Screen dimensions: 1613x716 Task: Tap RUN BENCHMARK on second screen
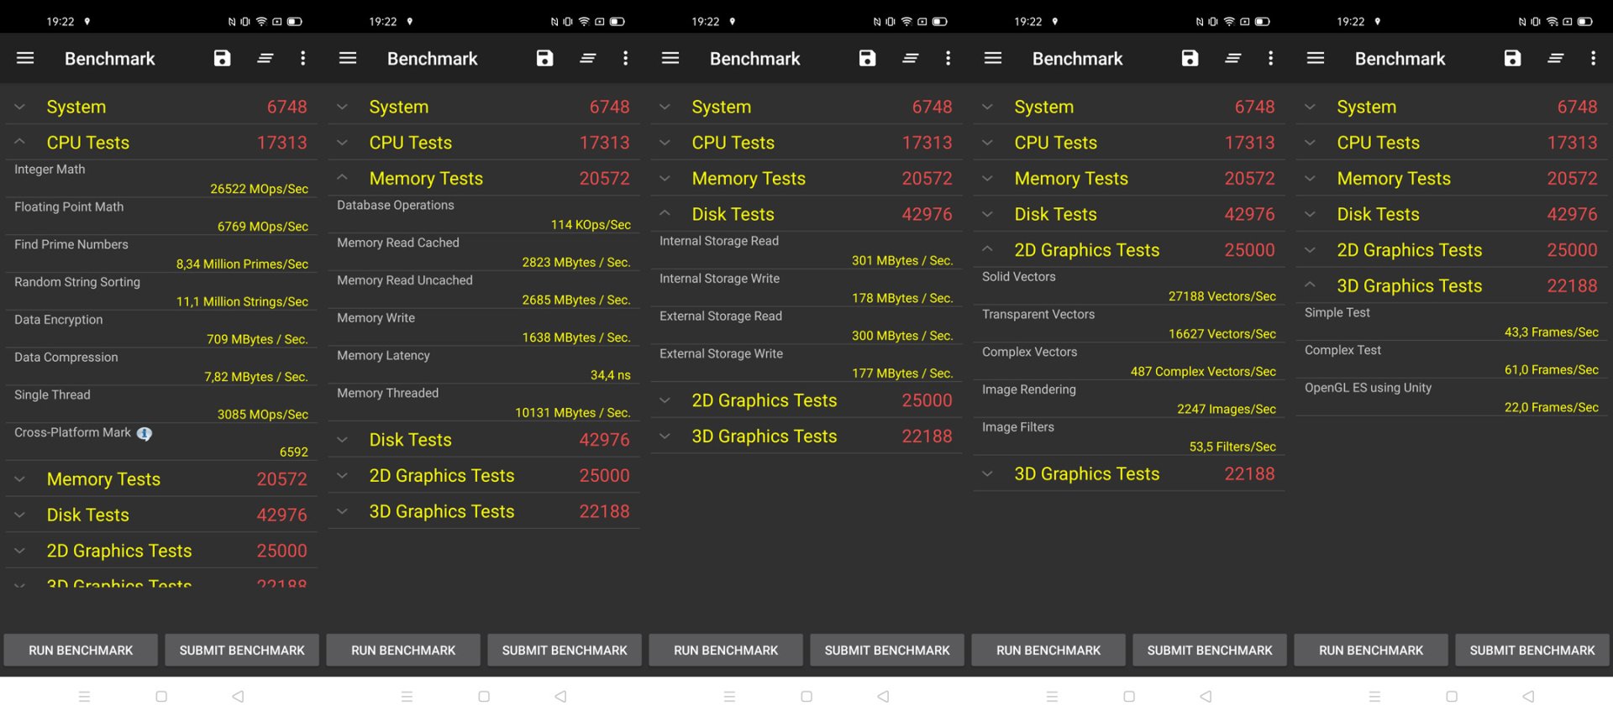click(403, 651)
